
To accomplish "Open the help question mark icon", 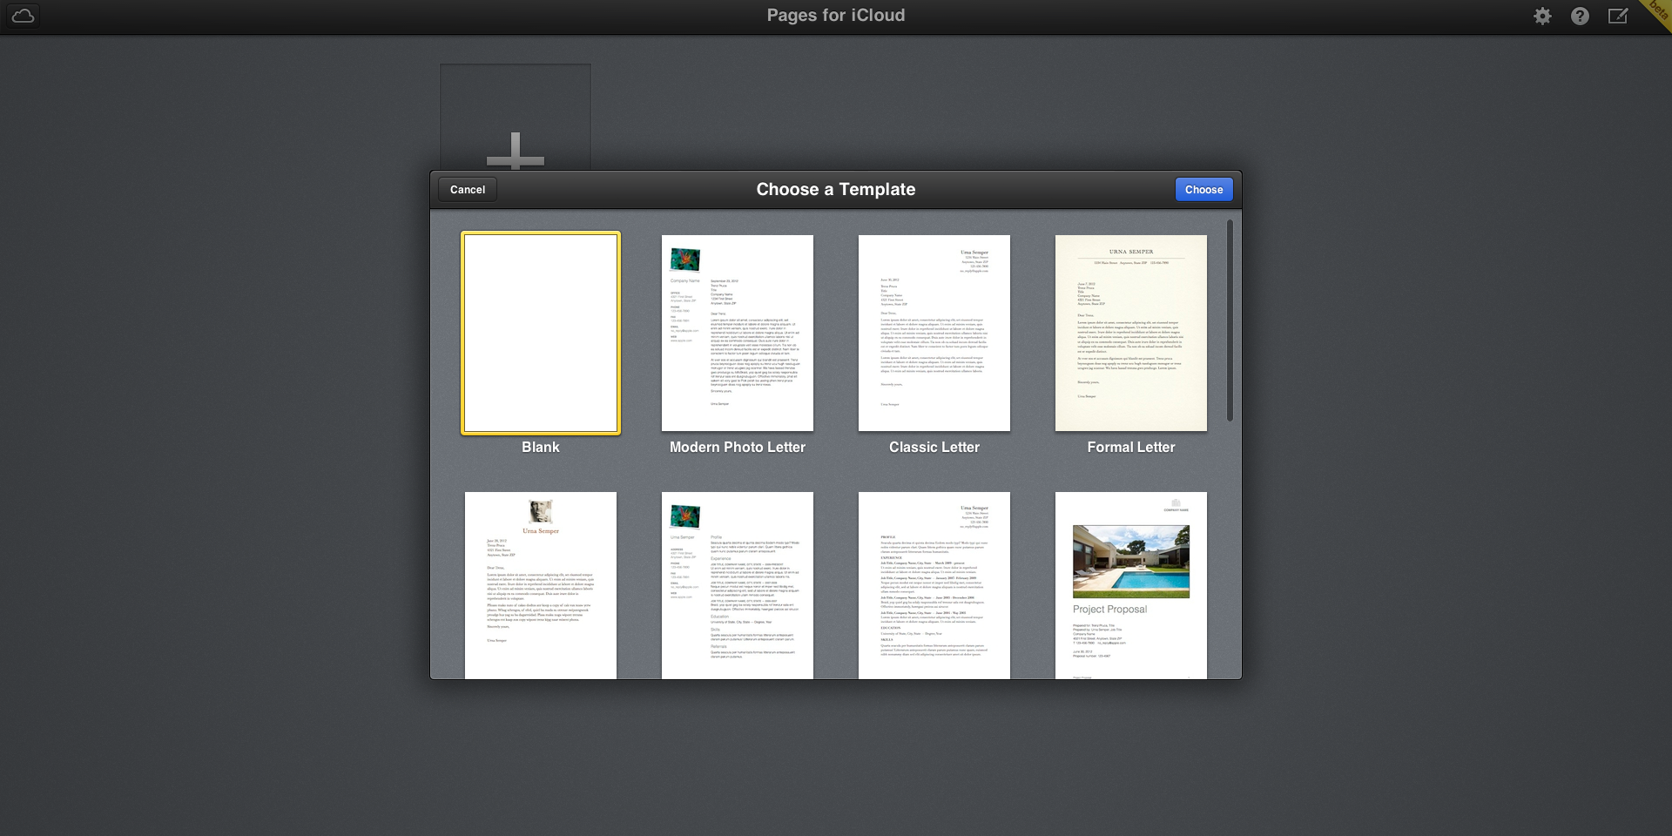I will (1580, 16).
